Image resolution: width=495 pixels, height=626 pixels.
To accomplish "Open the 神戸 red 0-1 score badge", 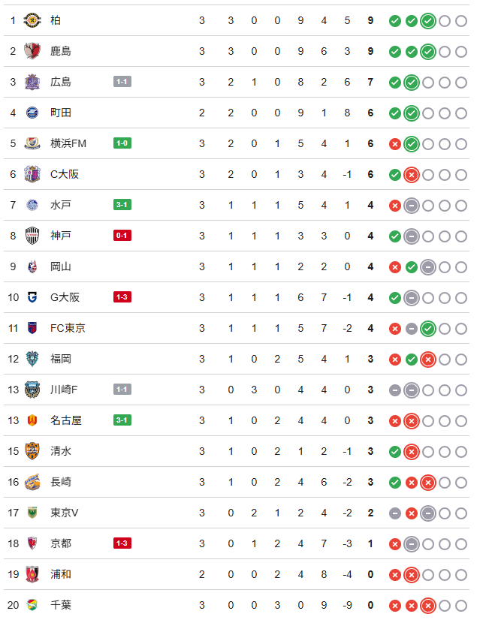I will (122, 236).
